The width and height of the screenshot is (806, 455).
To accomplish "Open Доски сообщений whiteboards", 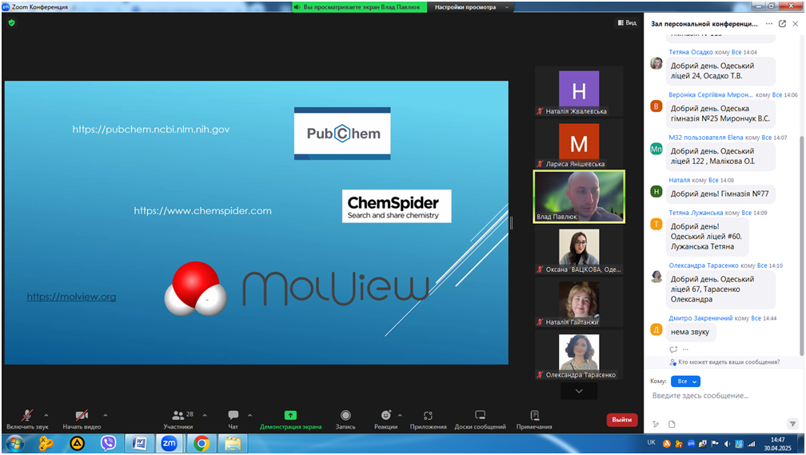I will pos(480,419).
